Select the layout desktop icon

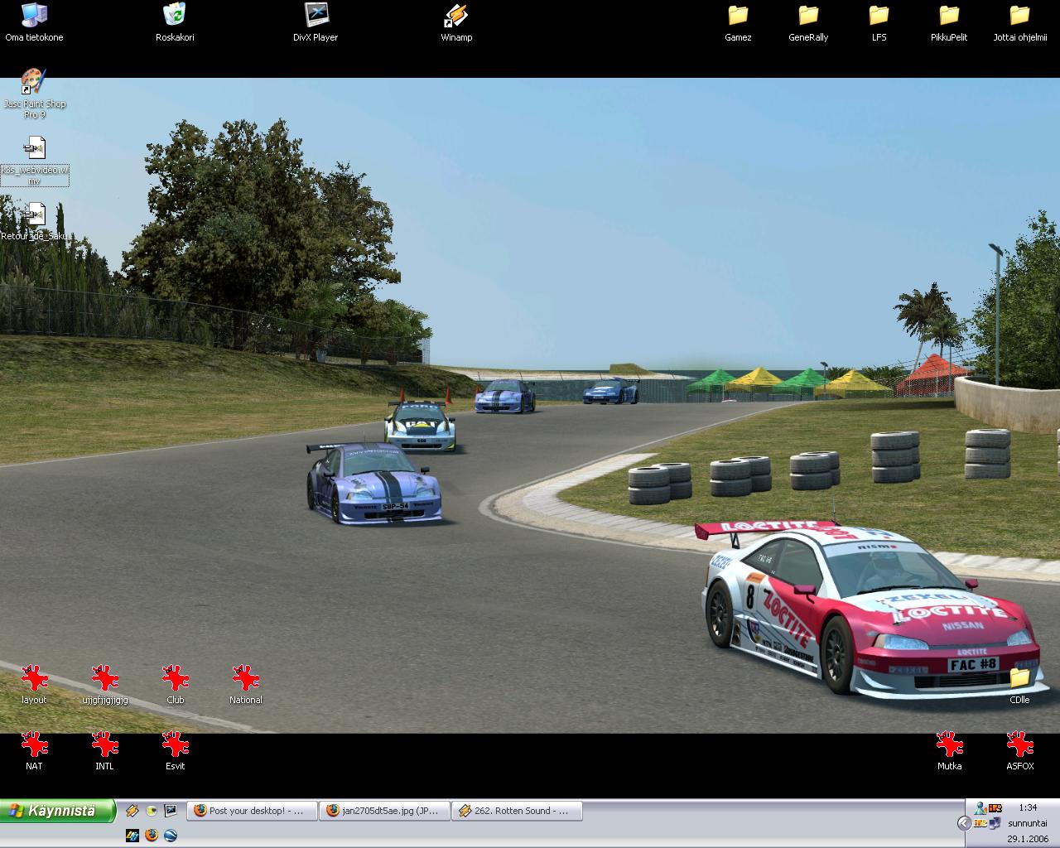(x=34, y=685)
